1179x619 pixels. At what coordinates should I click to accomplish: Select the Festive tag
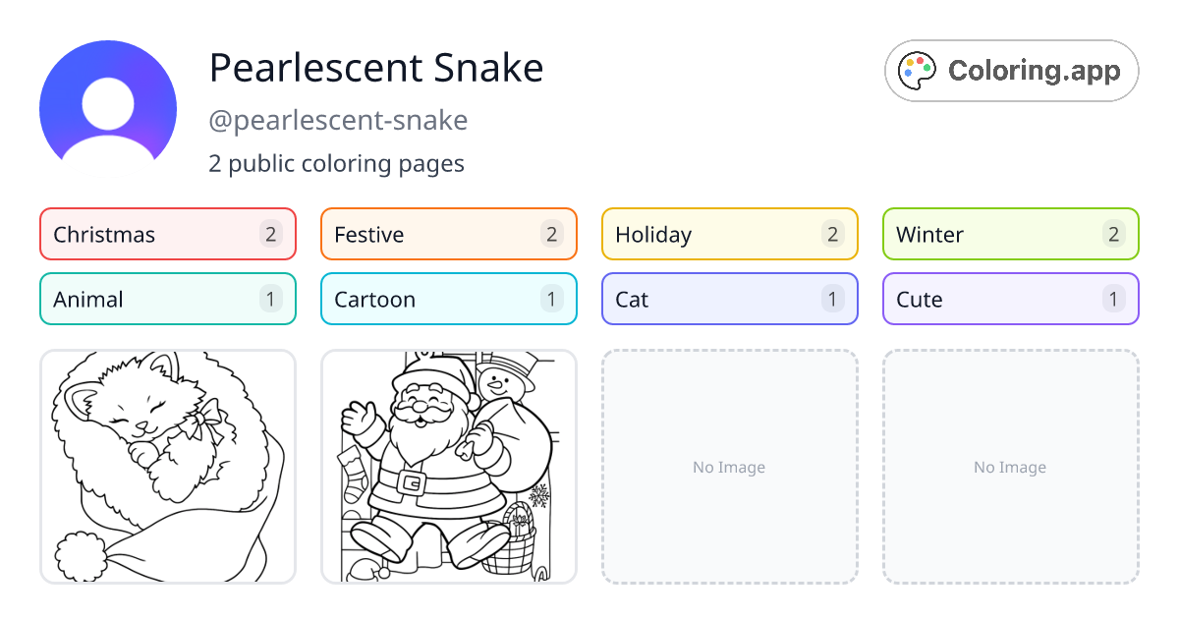448,234
